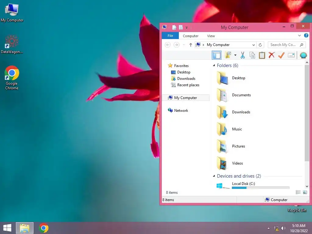Click the network tray icon
The image size is (312, 234).
tap(276, 228)
